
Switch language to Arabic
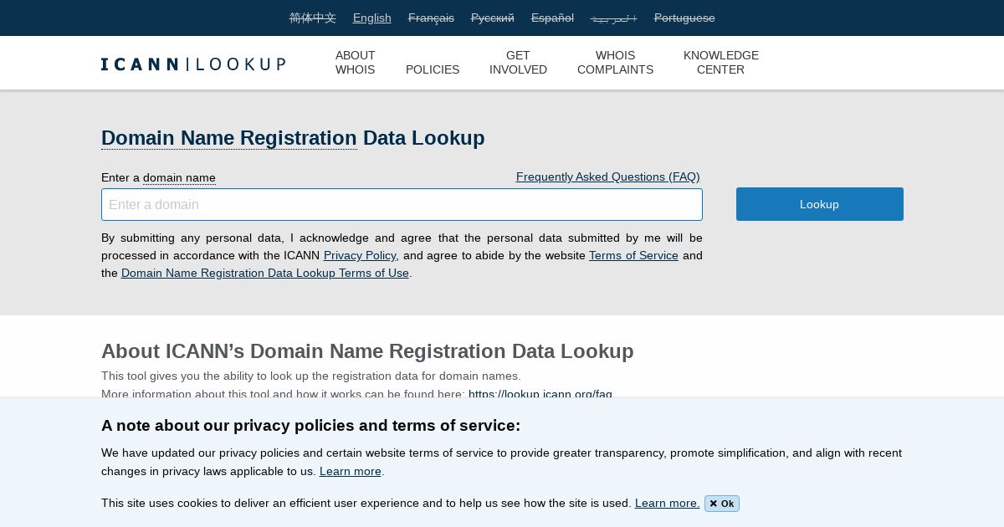click(614, 18)
